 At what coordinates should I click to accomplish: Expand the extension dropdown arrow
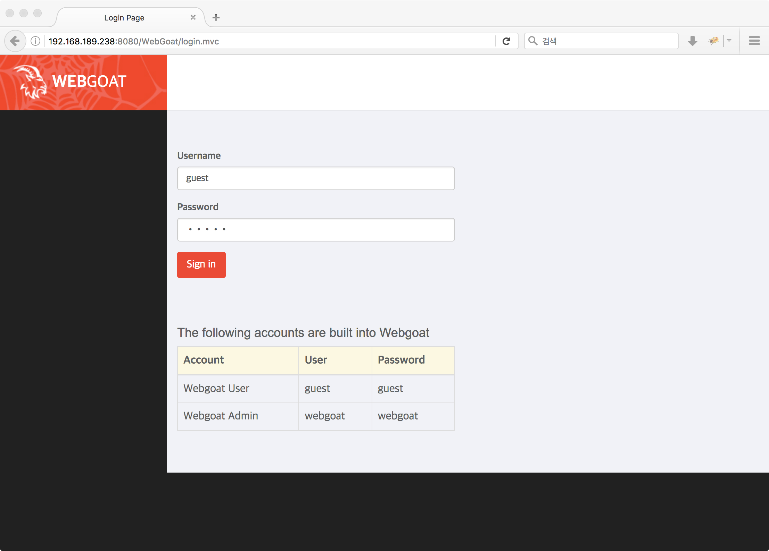click(x=729, y=41)
